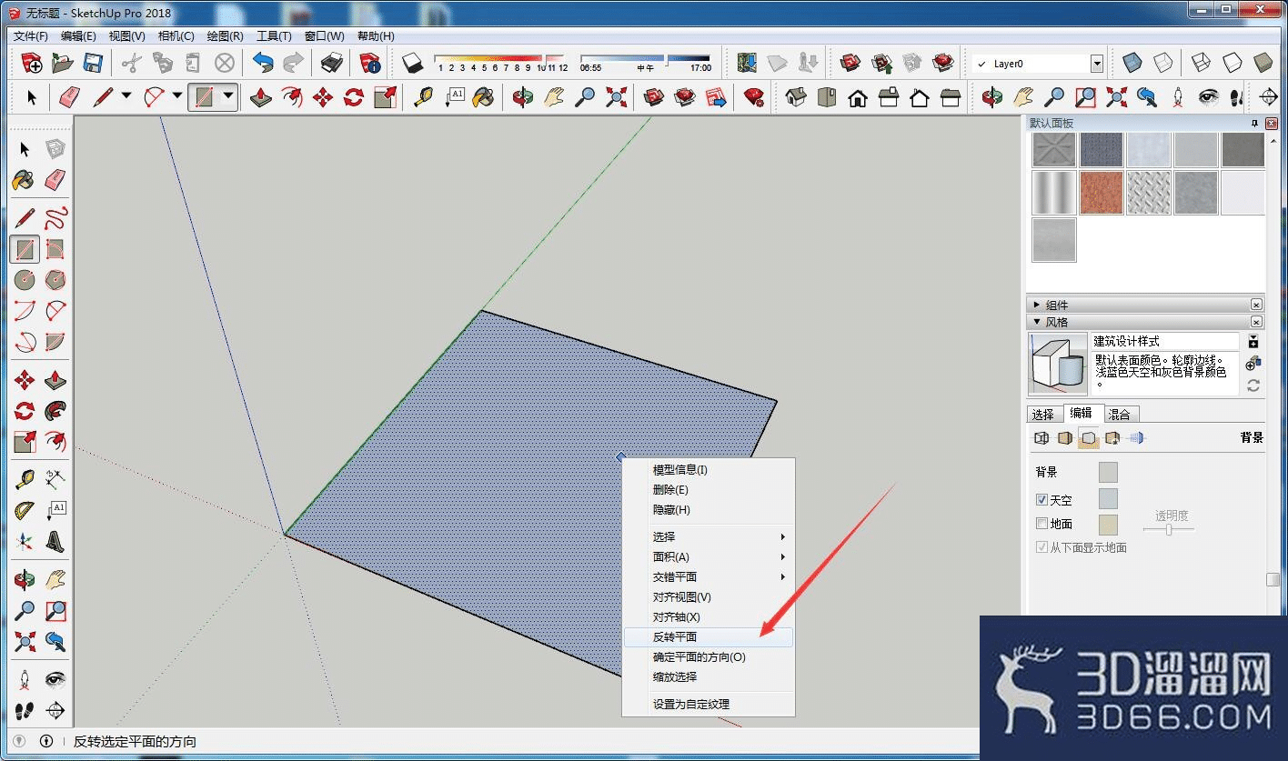The image size is (1288, 761).
Task: Toggle the 地面 ground checkbox
Action: (1042, 524)
